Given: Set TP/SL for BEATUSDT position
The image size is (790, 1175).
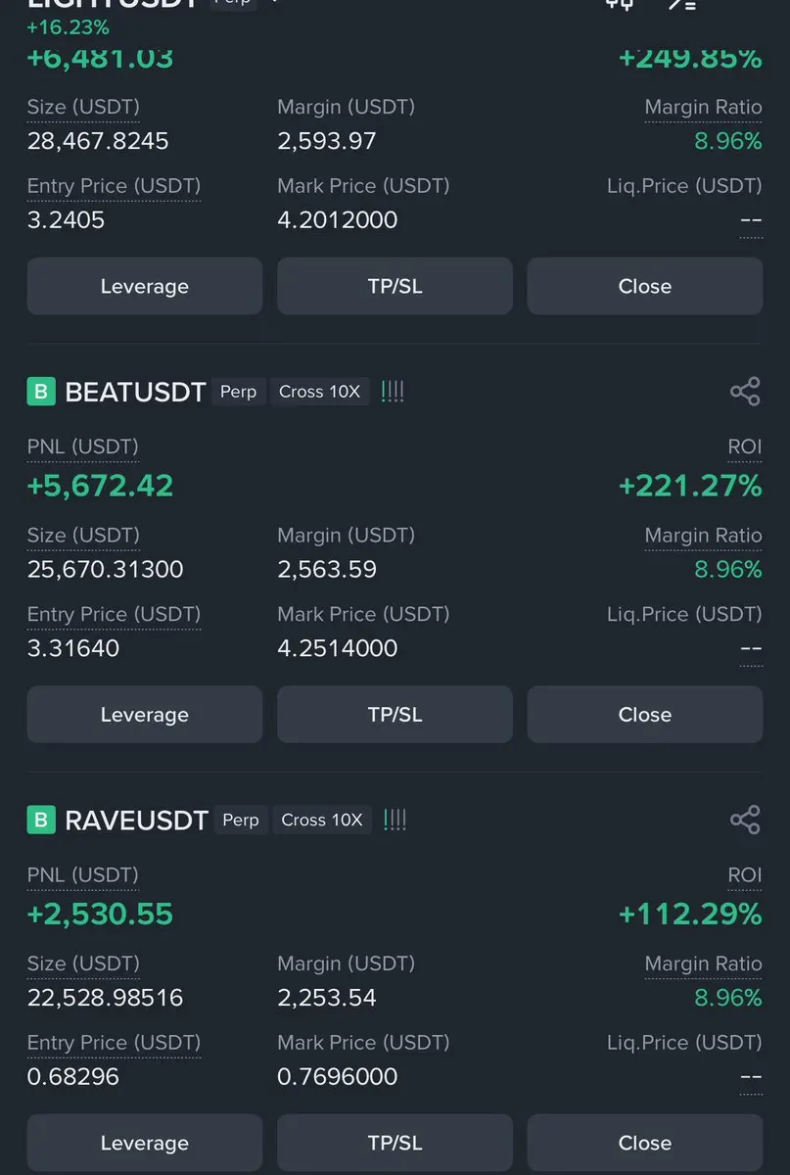Looking at the screenshot, I should point(395,715).
